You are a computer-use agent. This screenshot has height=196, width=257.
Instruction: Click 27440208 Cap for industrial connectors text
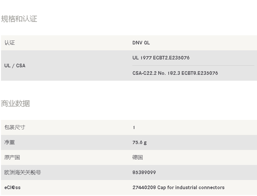179,188
